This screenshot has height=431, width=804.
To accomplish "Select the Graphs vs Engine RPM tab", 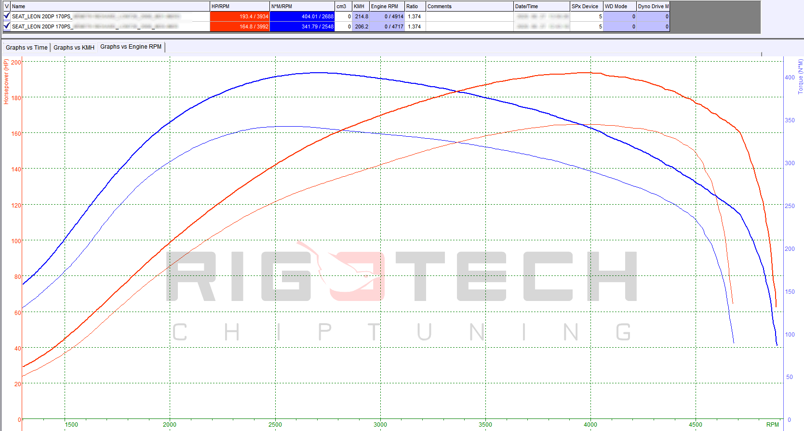I will (x=131, y=47).
